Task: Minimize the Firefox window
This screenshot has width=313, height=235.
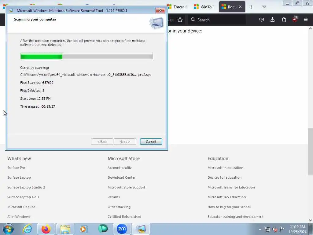Action: point(287,3)
